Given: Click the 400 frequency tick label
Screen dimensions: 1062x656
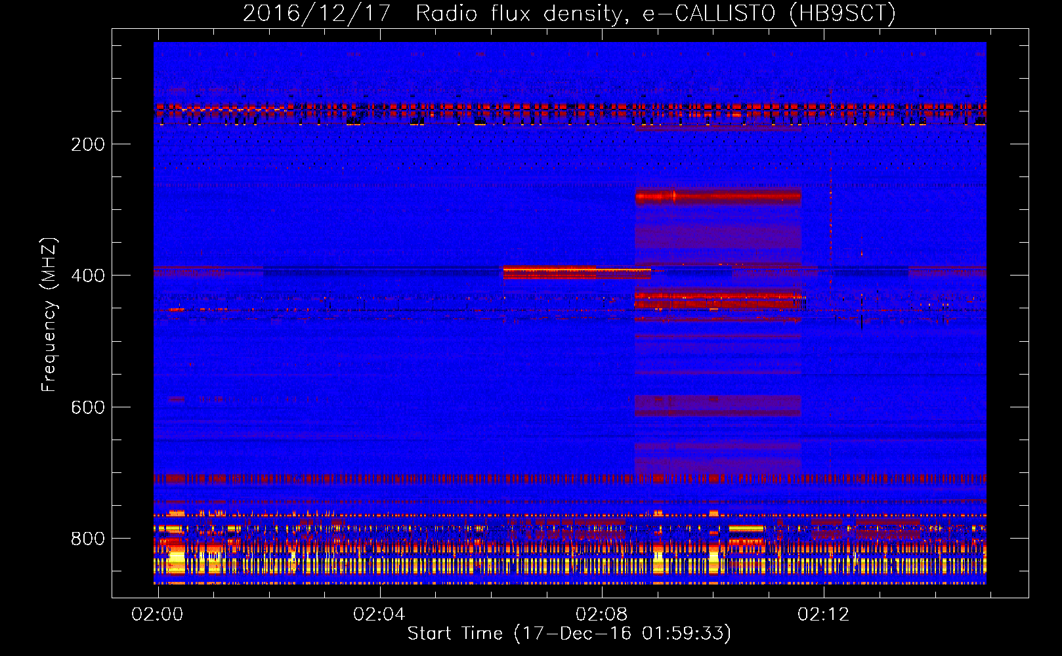Looking at the screenshot, I should click(x=88, y=276).
